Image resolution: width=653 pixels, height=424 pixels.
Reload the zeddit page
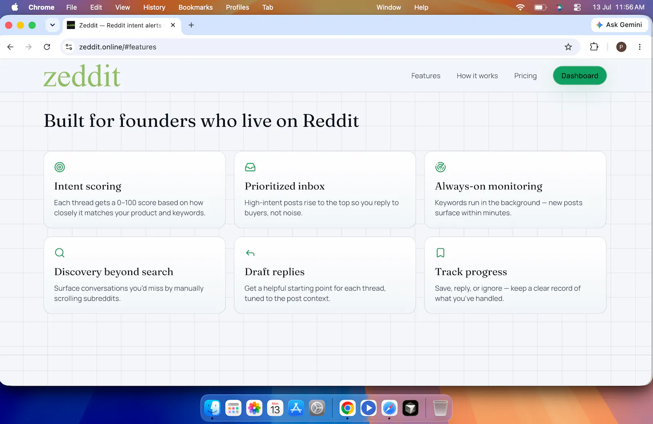coord(47,47)
